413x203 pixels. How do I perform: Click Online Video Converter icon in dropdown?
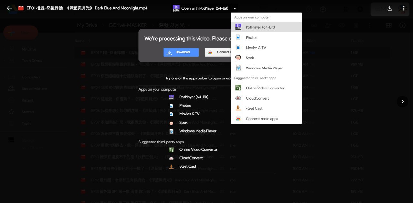(x=238, y=88)
